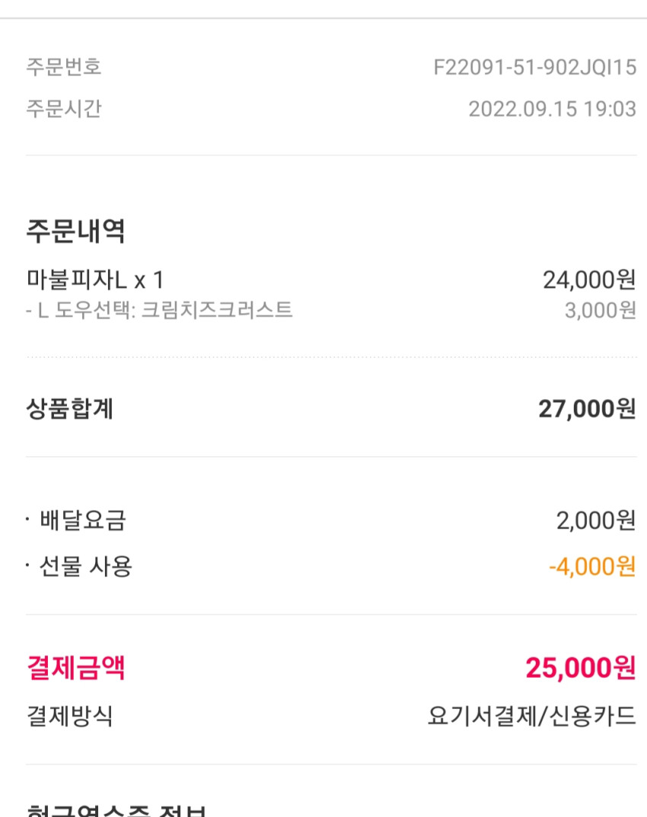Select the orange -4,000원 discount

point(592,566)
